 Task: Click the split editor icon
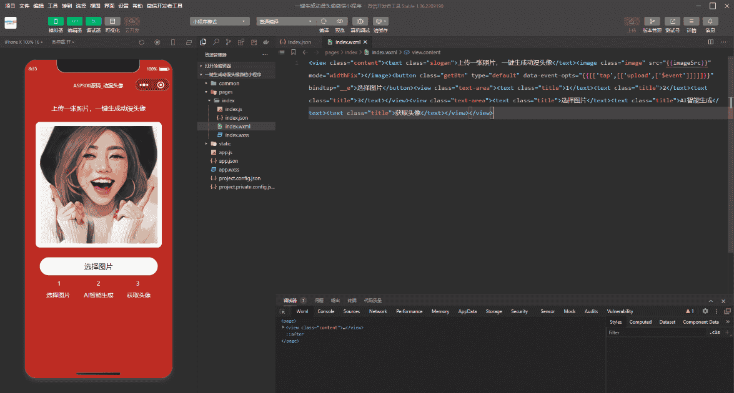[710, 42]
